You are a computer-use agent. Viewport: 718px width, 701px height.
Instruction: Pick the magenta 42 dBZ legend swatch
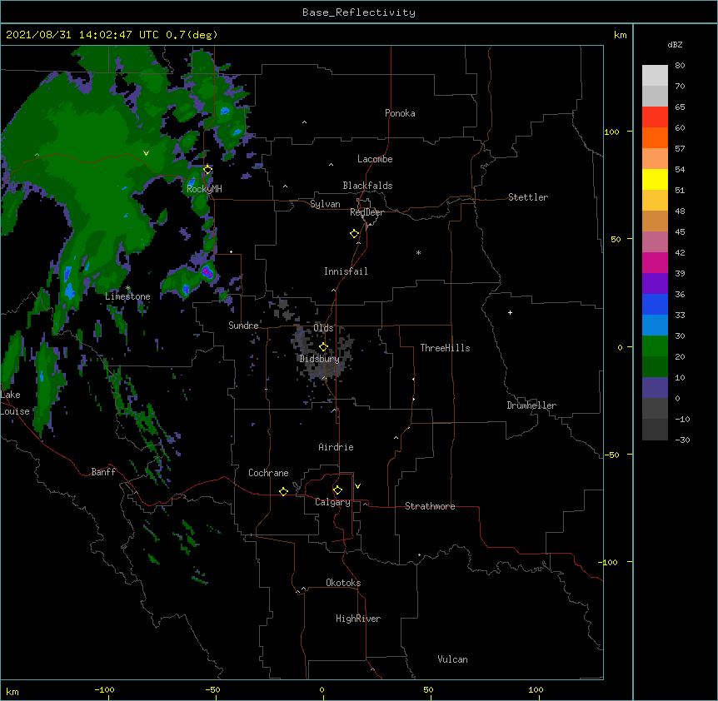[x=655, y=262]
